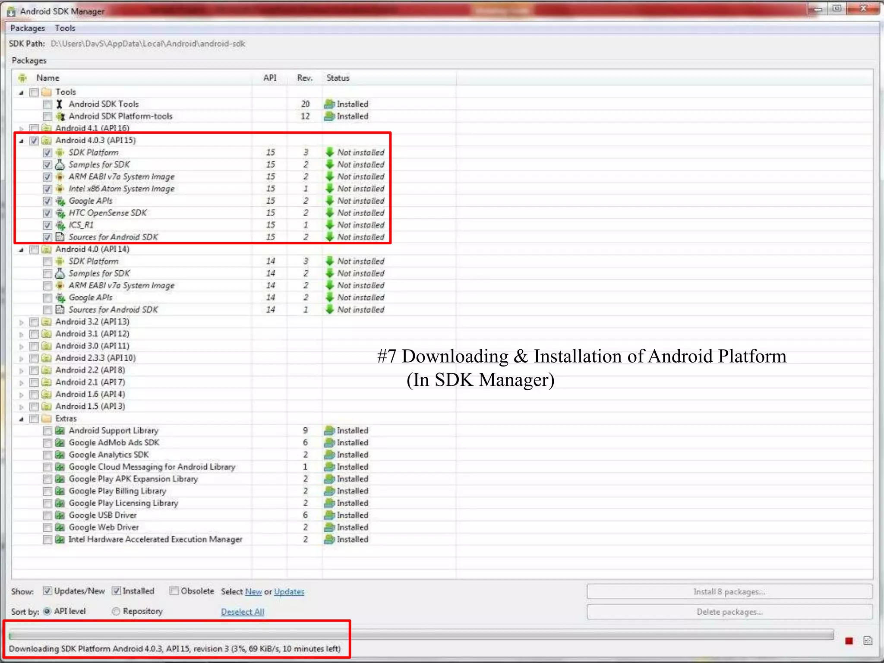Click the Google Play Billing Library icon
The image size is (884, 663).
pyautogui.click(x=60, y=491)
